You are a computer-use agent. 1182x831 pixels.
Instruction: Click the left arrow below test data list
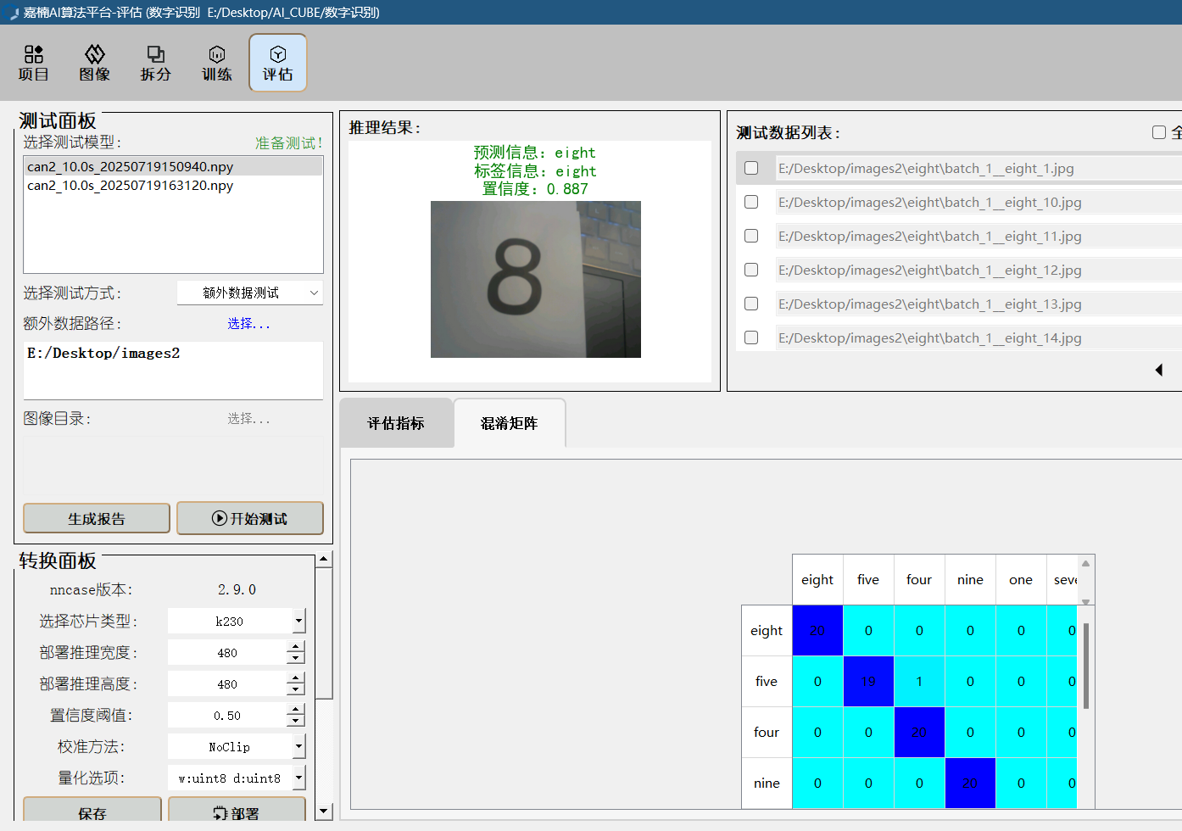pos(1158,370)
